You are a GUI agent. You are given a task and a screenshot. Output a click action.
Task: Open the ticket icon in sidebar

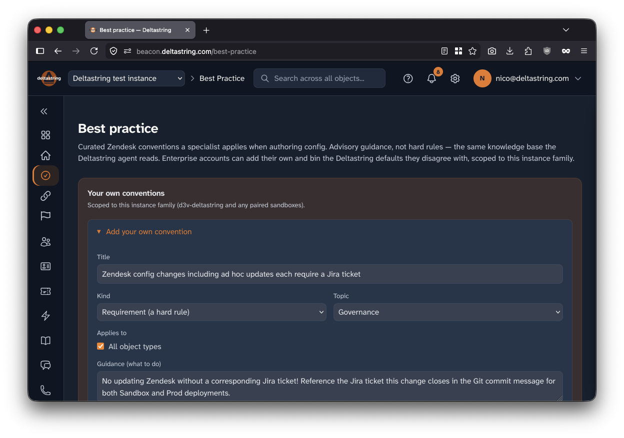point(45,291)
